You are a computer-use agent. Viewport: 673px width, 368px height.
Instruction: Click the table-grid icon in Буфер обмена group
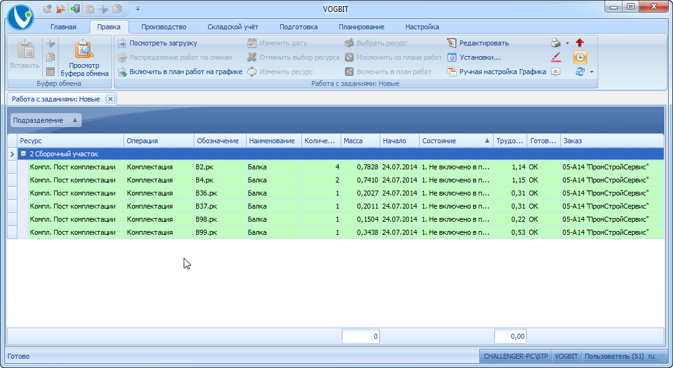point(50,72)
